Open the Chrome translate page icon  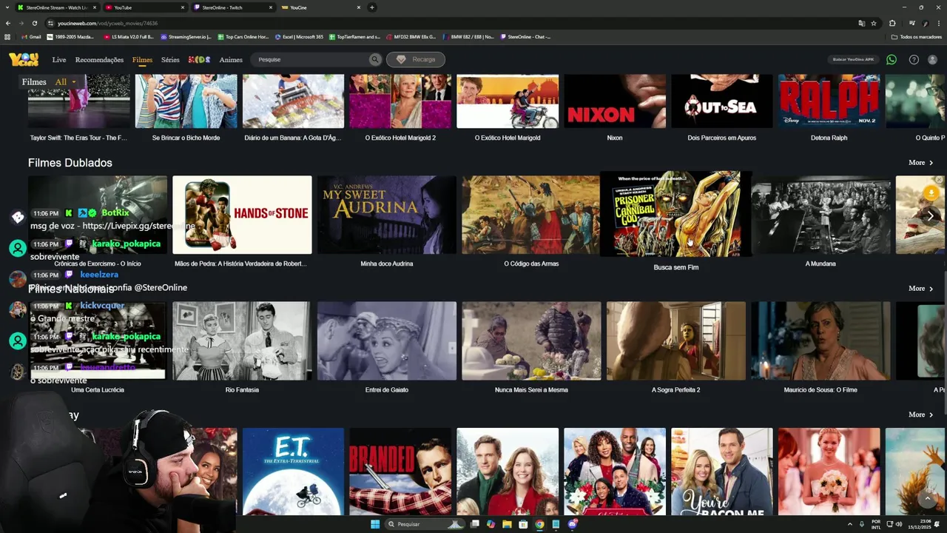coord(861,23)
